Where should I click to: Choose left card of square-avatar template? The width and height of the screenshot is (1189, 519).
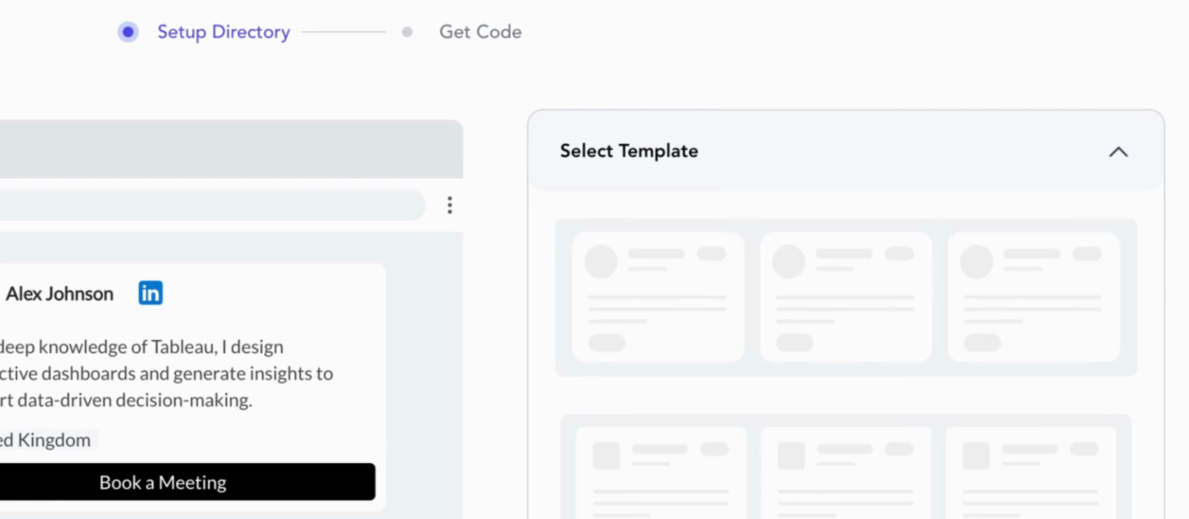[660, 473]
